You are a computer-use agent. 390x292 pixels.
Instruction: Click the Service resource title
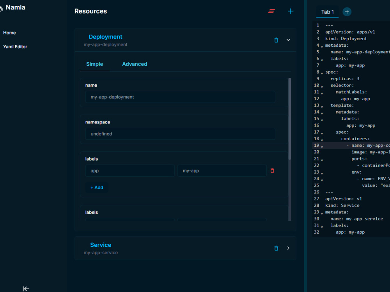[x=101, y=245]
